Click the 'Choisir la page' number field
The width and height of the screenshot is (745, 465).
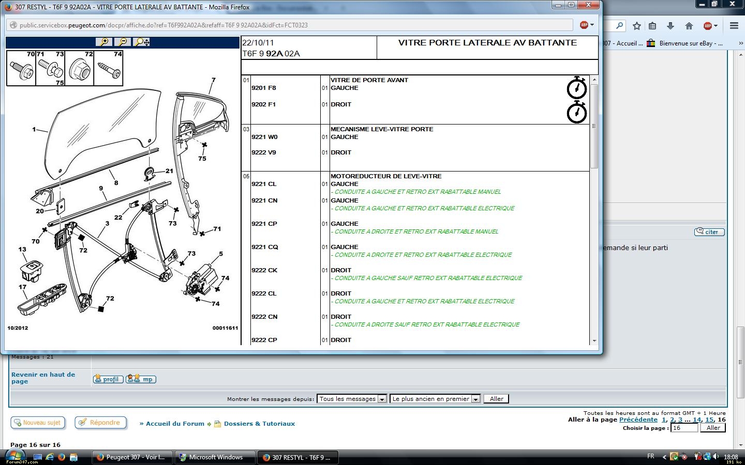684,428
